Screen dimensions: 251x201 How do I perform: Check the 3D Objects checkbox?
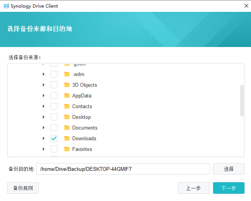tap(54, 85)
